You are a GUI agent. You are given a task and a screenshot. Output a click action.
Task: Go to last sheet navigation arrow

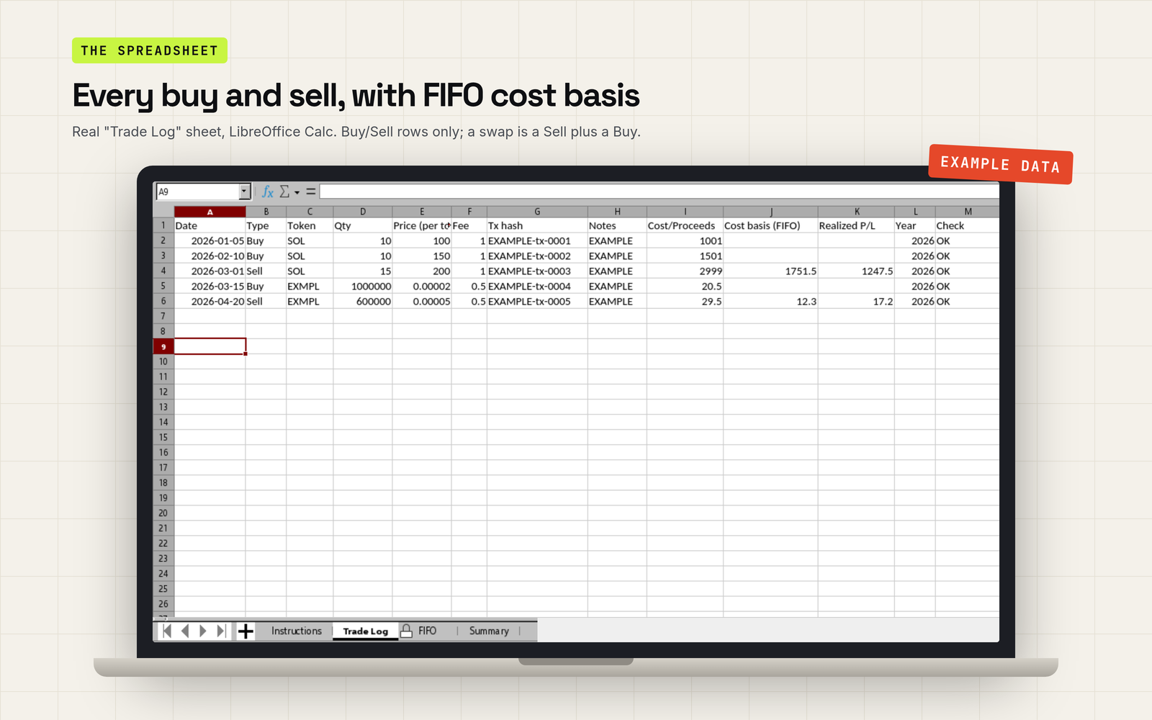pyautogui.click(x=221, y=631)
